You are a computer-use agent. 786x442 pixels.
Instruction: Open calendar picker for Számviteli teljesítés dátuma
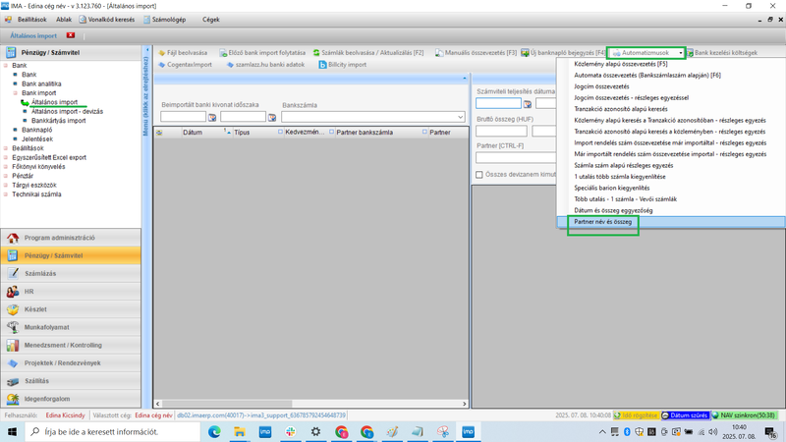[528, 103]
